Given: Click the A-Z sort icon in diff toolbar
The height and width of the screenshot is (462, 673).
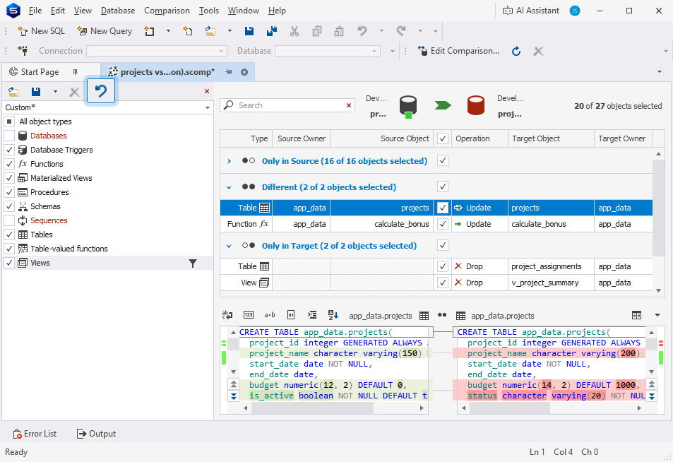Looking at the screenshot, I should tap(333, 315).
